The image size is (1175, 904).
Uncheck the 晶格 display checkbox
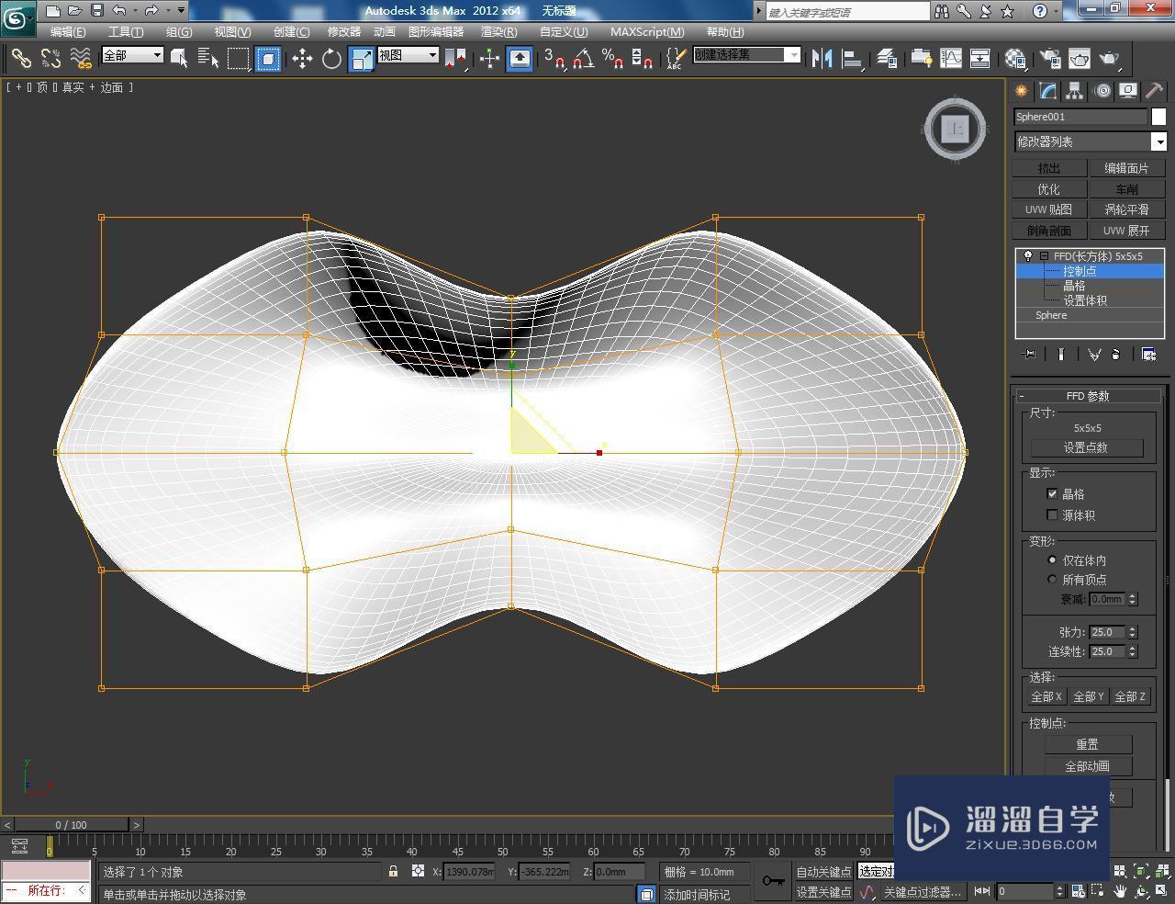1052,493
